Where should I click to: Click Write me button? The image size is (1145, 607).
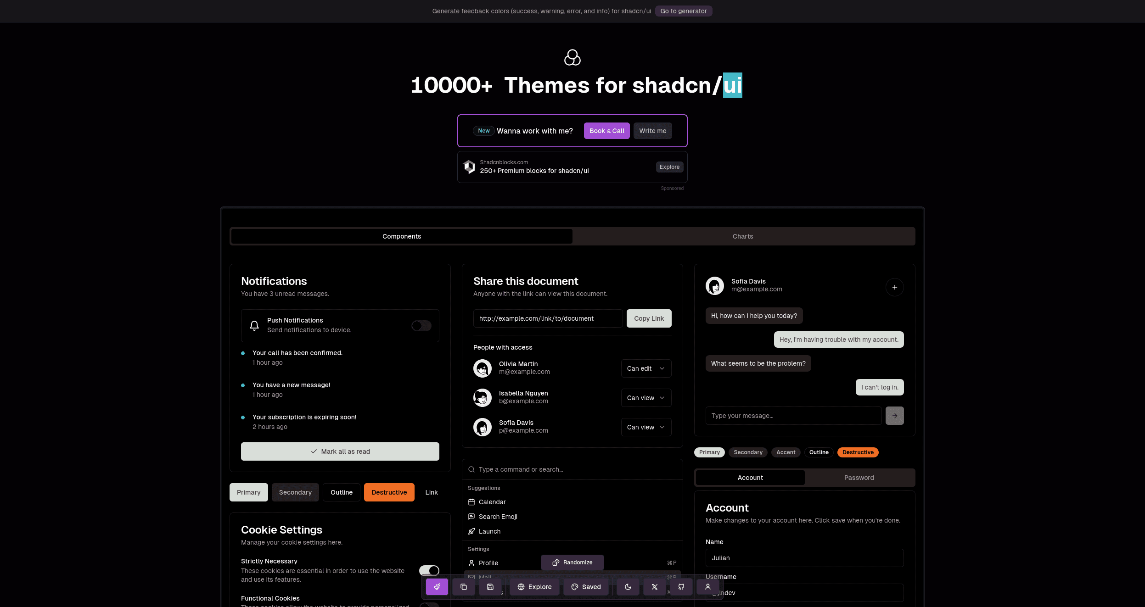coord(652,131)
